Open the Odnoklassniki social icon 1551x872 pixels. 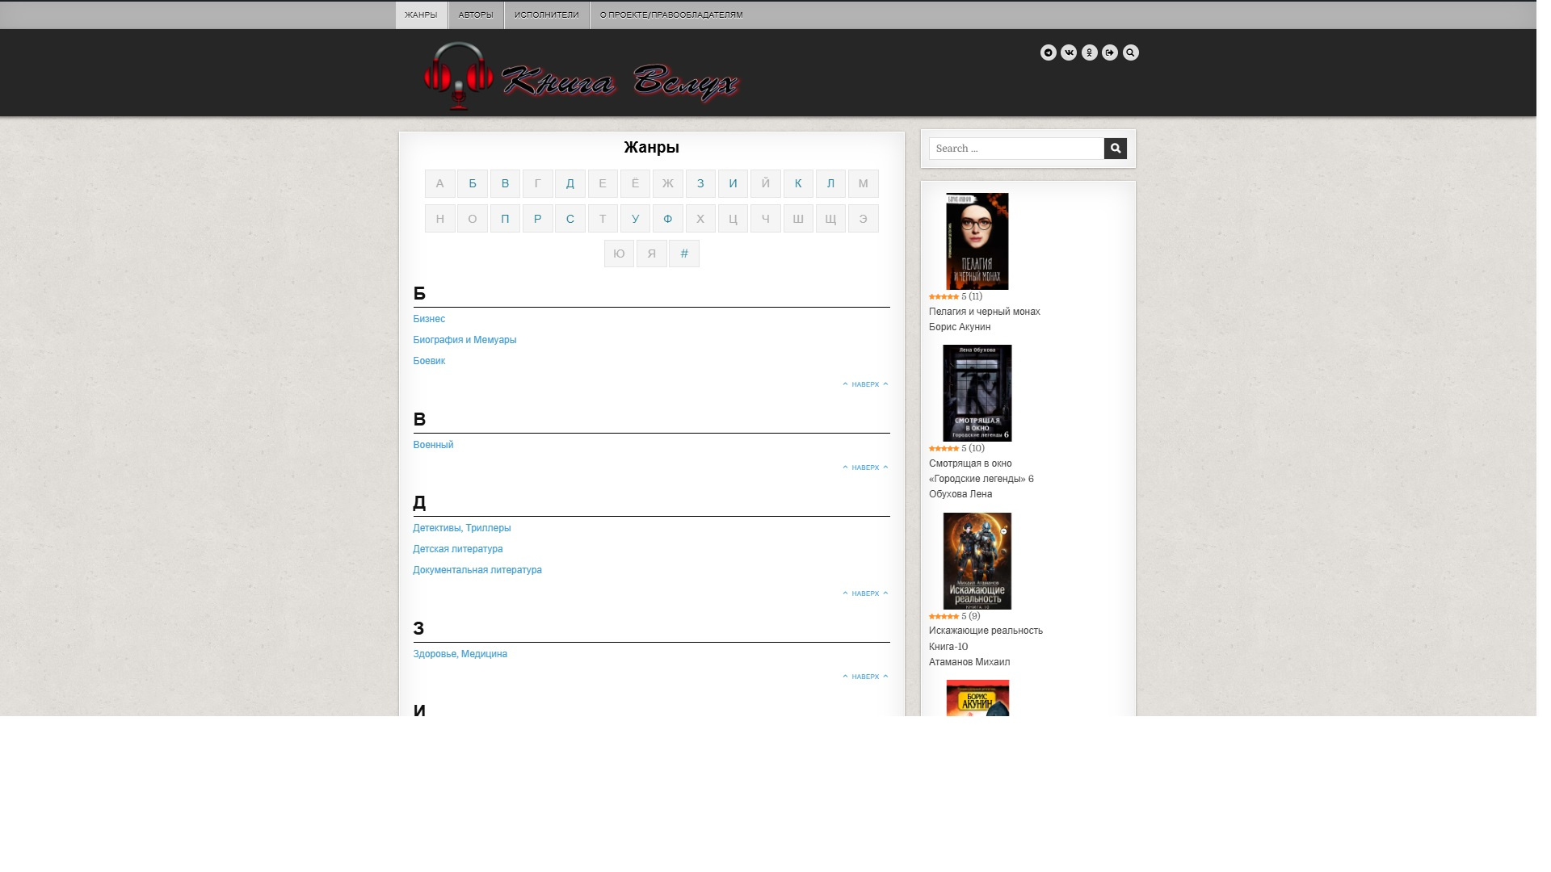[x=1090, y=52]
